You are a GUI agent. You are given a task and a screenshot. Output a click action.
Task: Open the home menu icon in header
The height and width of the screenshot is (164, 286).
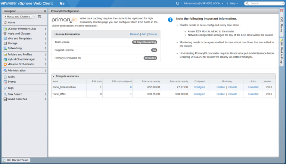(62, 3)
